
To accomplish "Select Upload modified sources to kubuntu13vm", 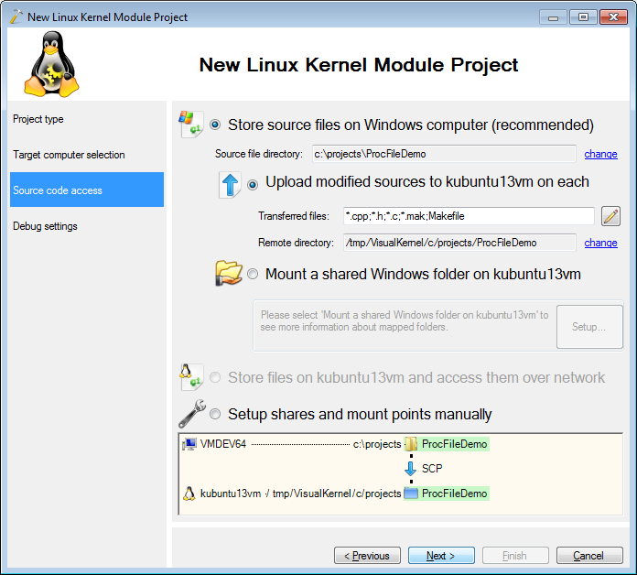I will (x=253, y=185).
